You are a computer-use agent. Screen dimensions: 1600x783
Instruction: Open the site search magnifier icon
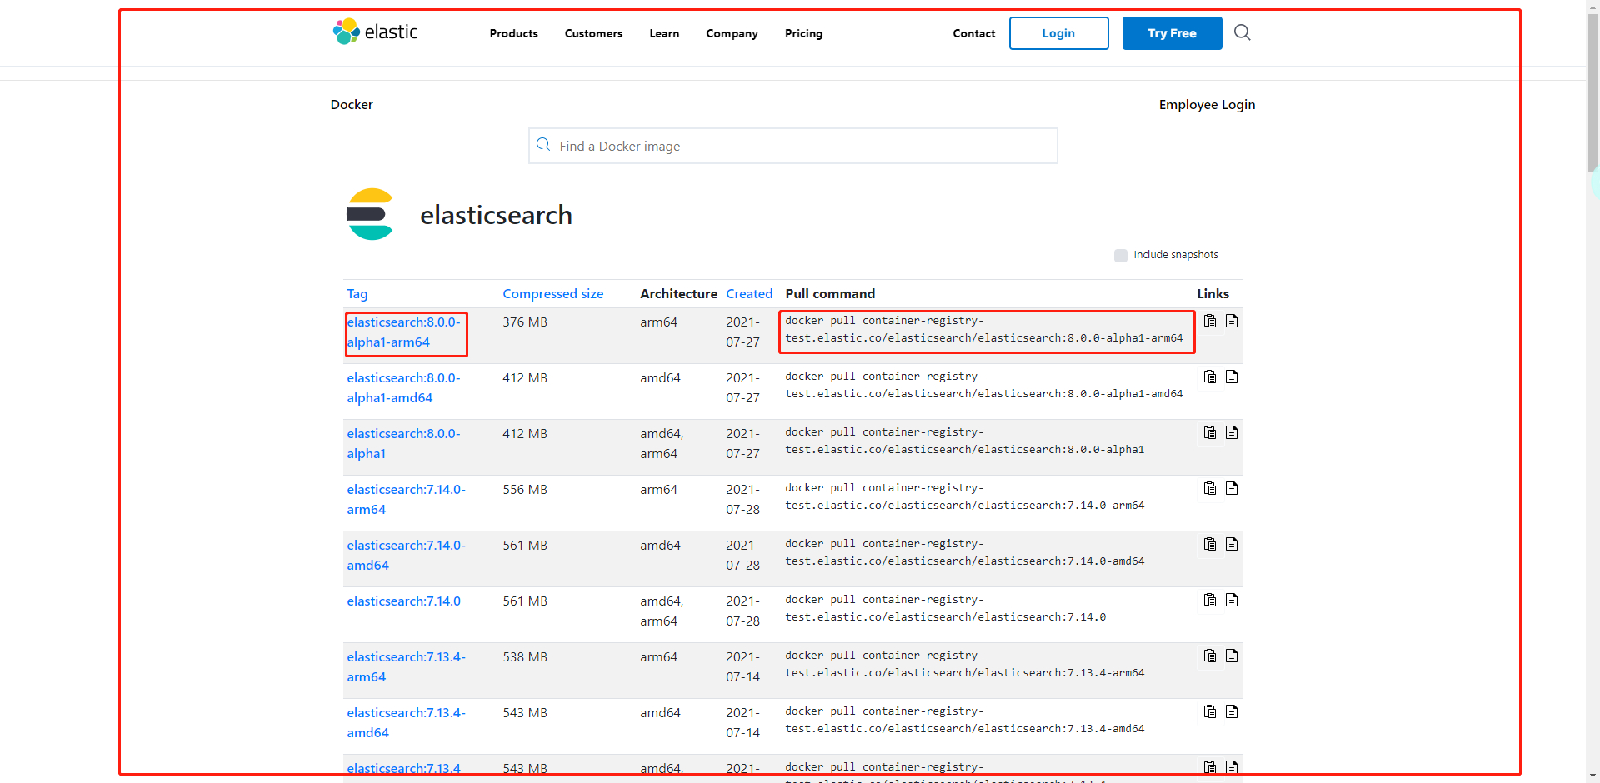point(1242,32)
